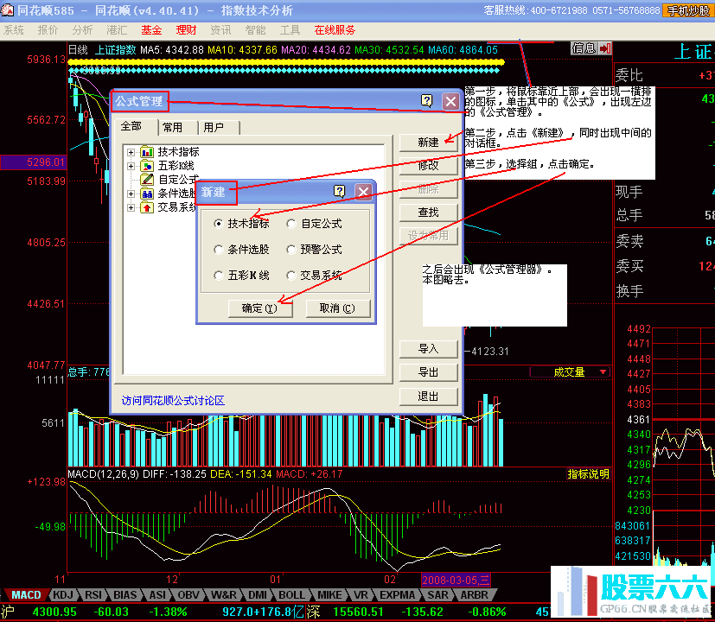Click the 自定公式 pencil icon
Viewport: 715px width, 622px height.
pos(146,180)
